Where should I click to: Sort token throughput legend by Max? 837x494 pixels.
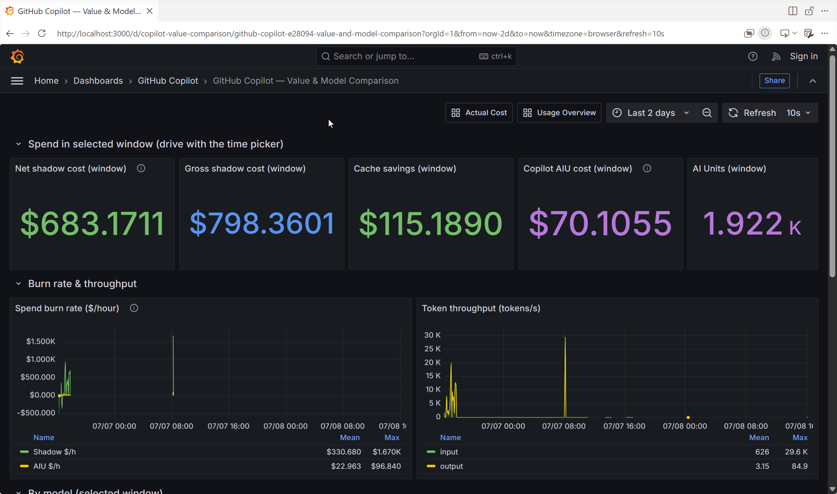(800, 437)
